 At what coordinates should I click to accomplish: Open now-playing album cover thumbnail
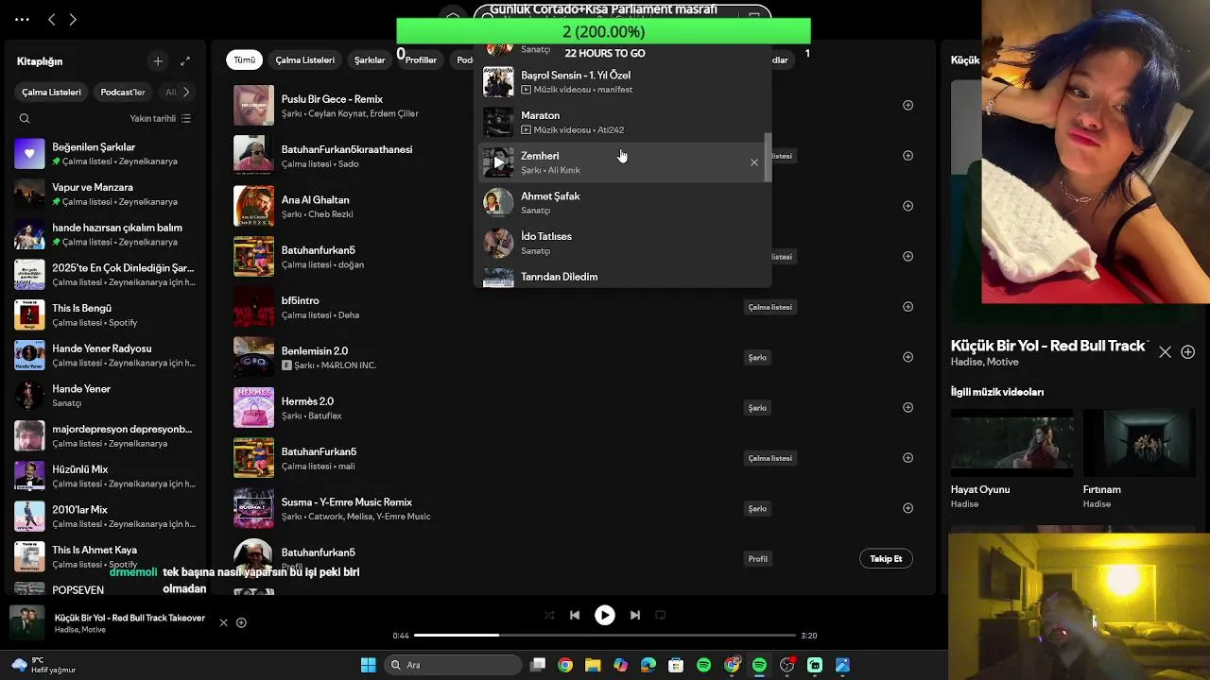point(26,623)
